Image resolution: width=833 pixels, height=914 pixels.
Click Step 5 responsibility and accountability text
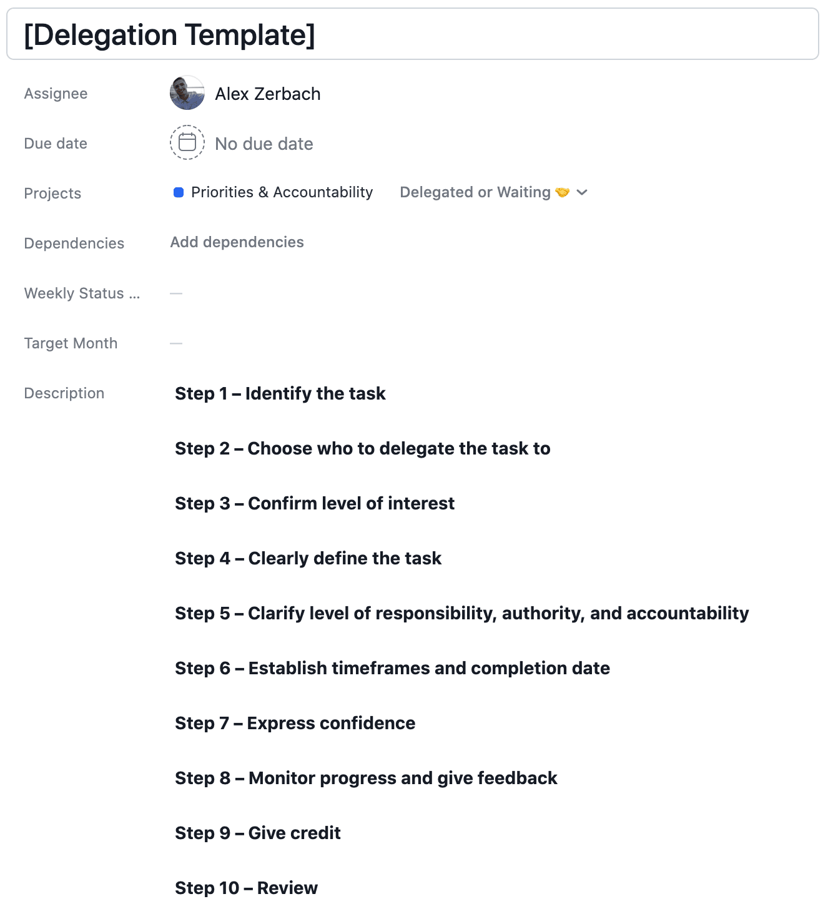point(462,613)
